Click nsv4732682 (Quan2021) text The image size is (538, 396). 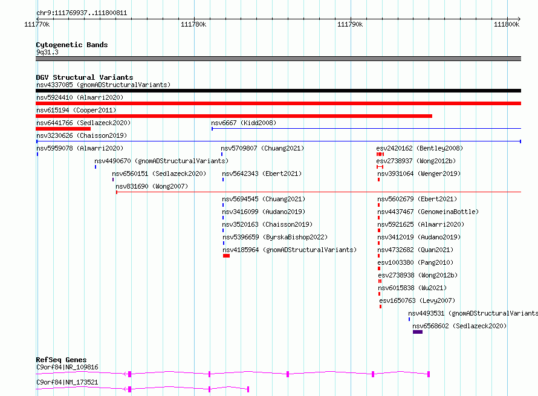click(x=415, y=250)
